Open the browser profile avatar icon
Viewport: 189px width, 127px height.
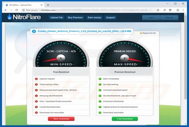tap(178, 10)
